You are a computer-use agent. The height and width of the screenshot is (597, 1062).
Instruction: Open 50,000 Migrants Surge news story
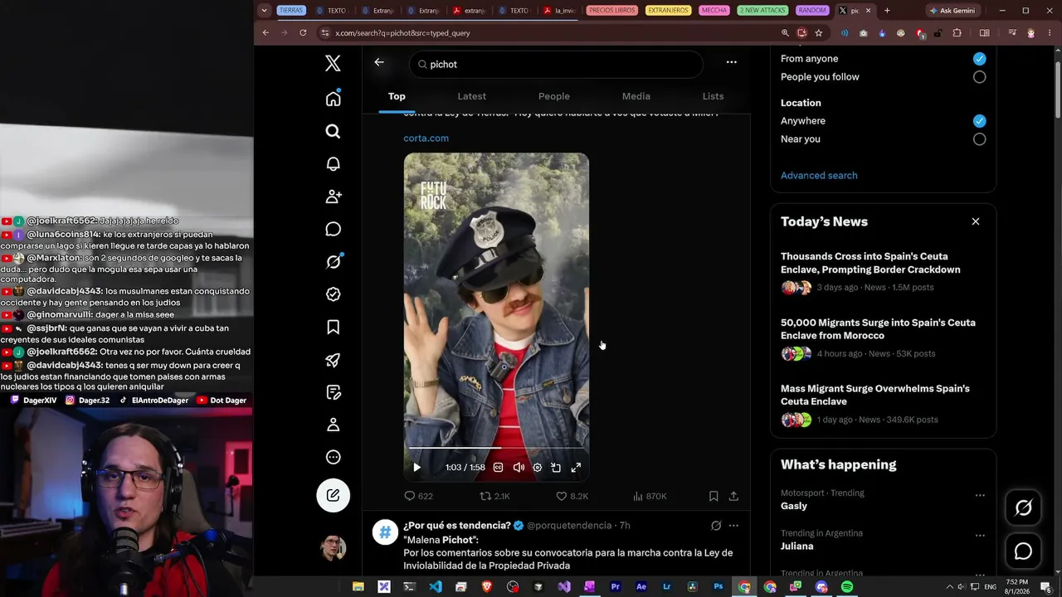(x=878, y=329)
